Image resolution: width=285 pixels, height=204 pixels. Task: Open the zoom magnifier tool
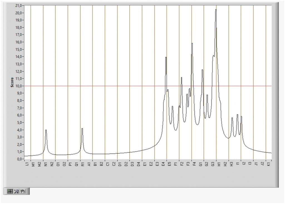pyautogui.click(x=16, y=191)
